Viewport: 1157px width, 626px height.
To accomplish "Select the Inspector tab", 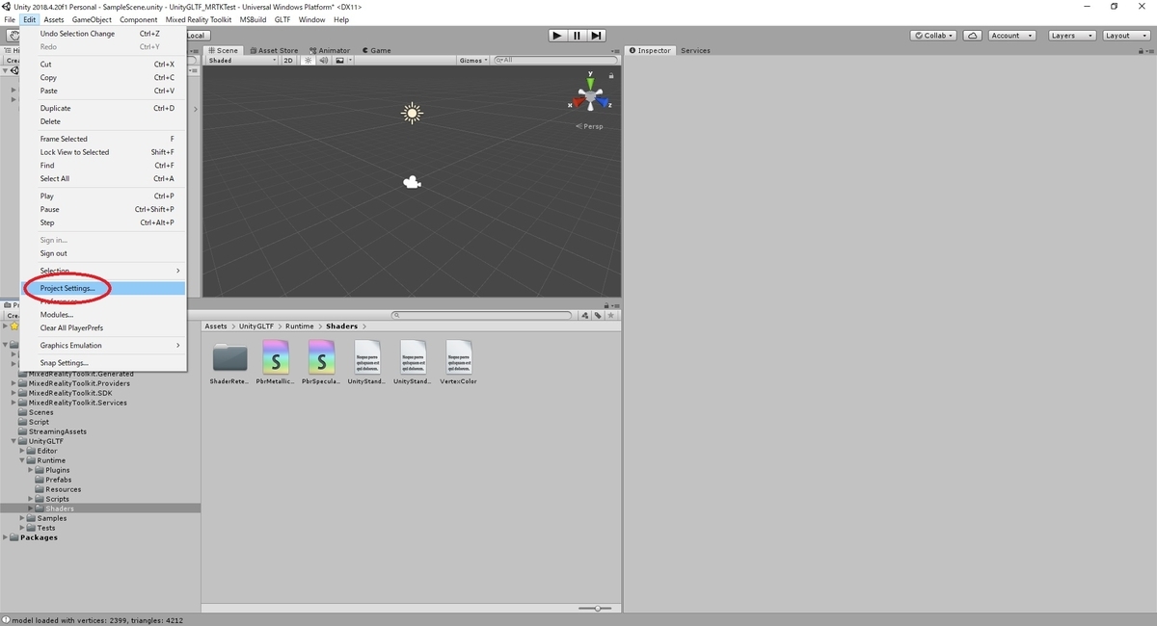I will tap(651, 50).
